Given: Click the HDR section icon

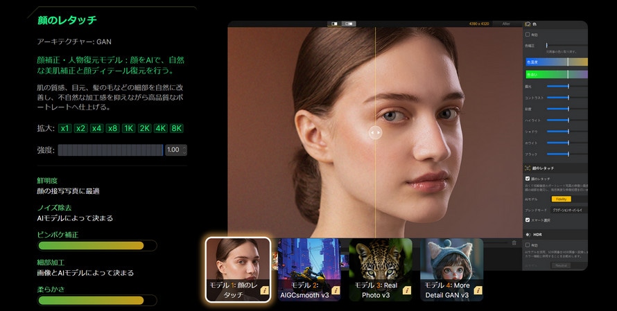Looking at the screenshot, I should point(528,235).
